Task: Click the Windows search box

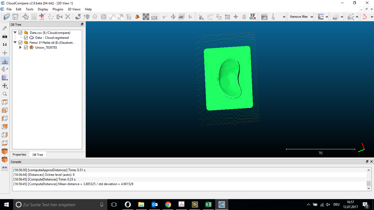Action: pos(60,205)
